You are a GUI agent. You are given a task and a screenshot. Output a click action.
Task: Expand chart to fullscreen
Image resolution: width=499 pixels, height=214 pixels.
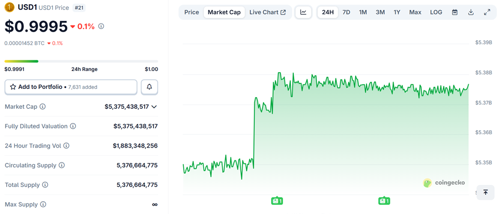[487, 12]
